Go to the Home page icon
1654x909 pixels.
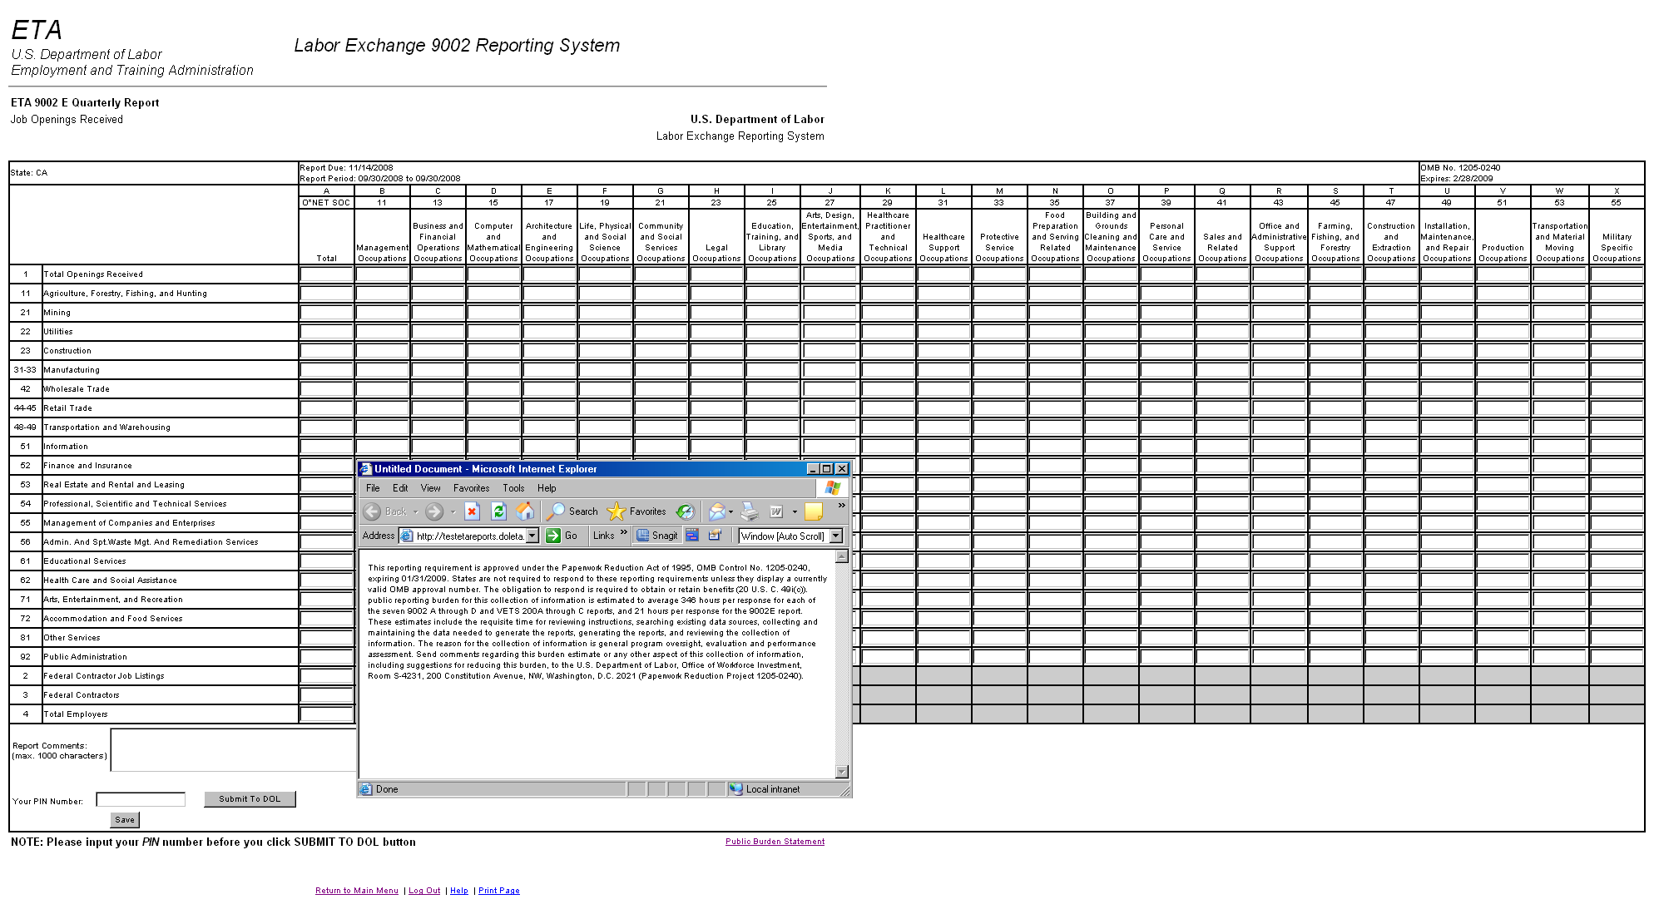[x=525, y=511]
